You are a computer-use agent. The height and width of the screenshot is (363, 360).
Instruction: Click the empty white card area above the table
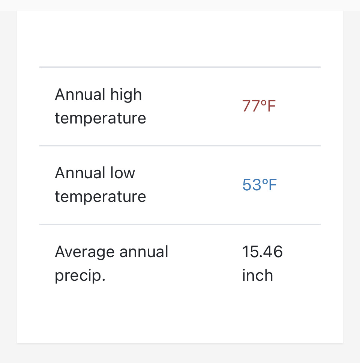180,39
